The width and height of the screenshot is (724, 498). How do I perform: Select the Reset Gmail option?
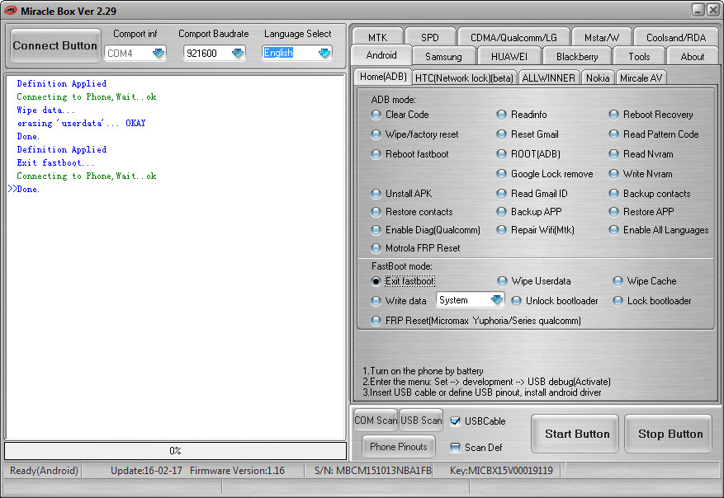pyautogui.click(x=528, y=134)
